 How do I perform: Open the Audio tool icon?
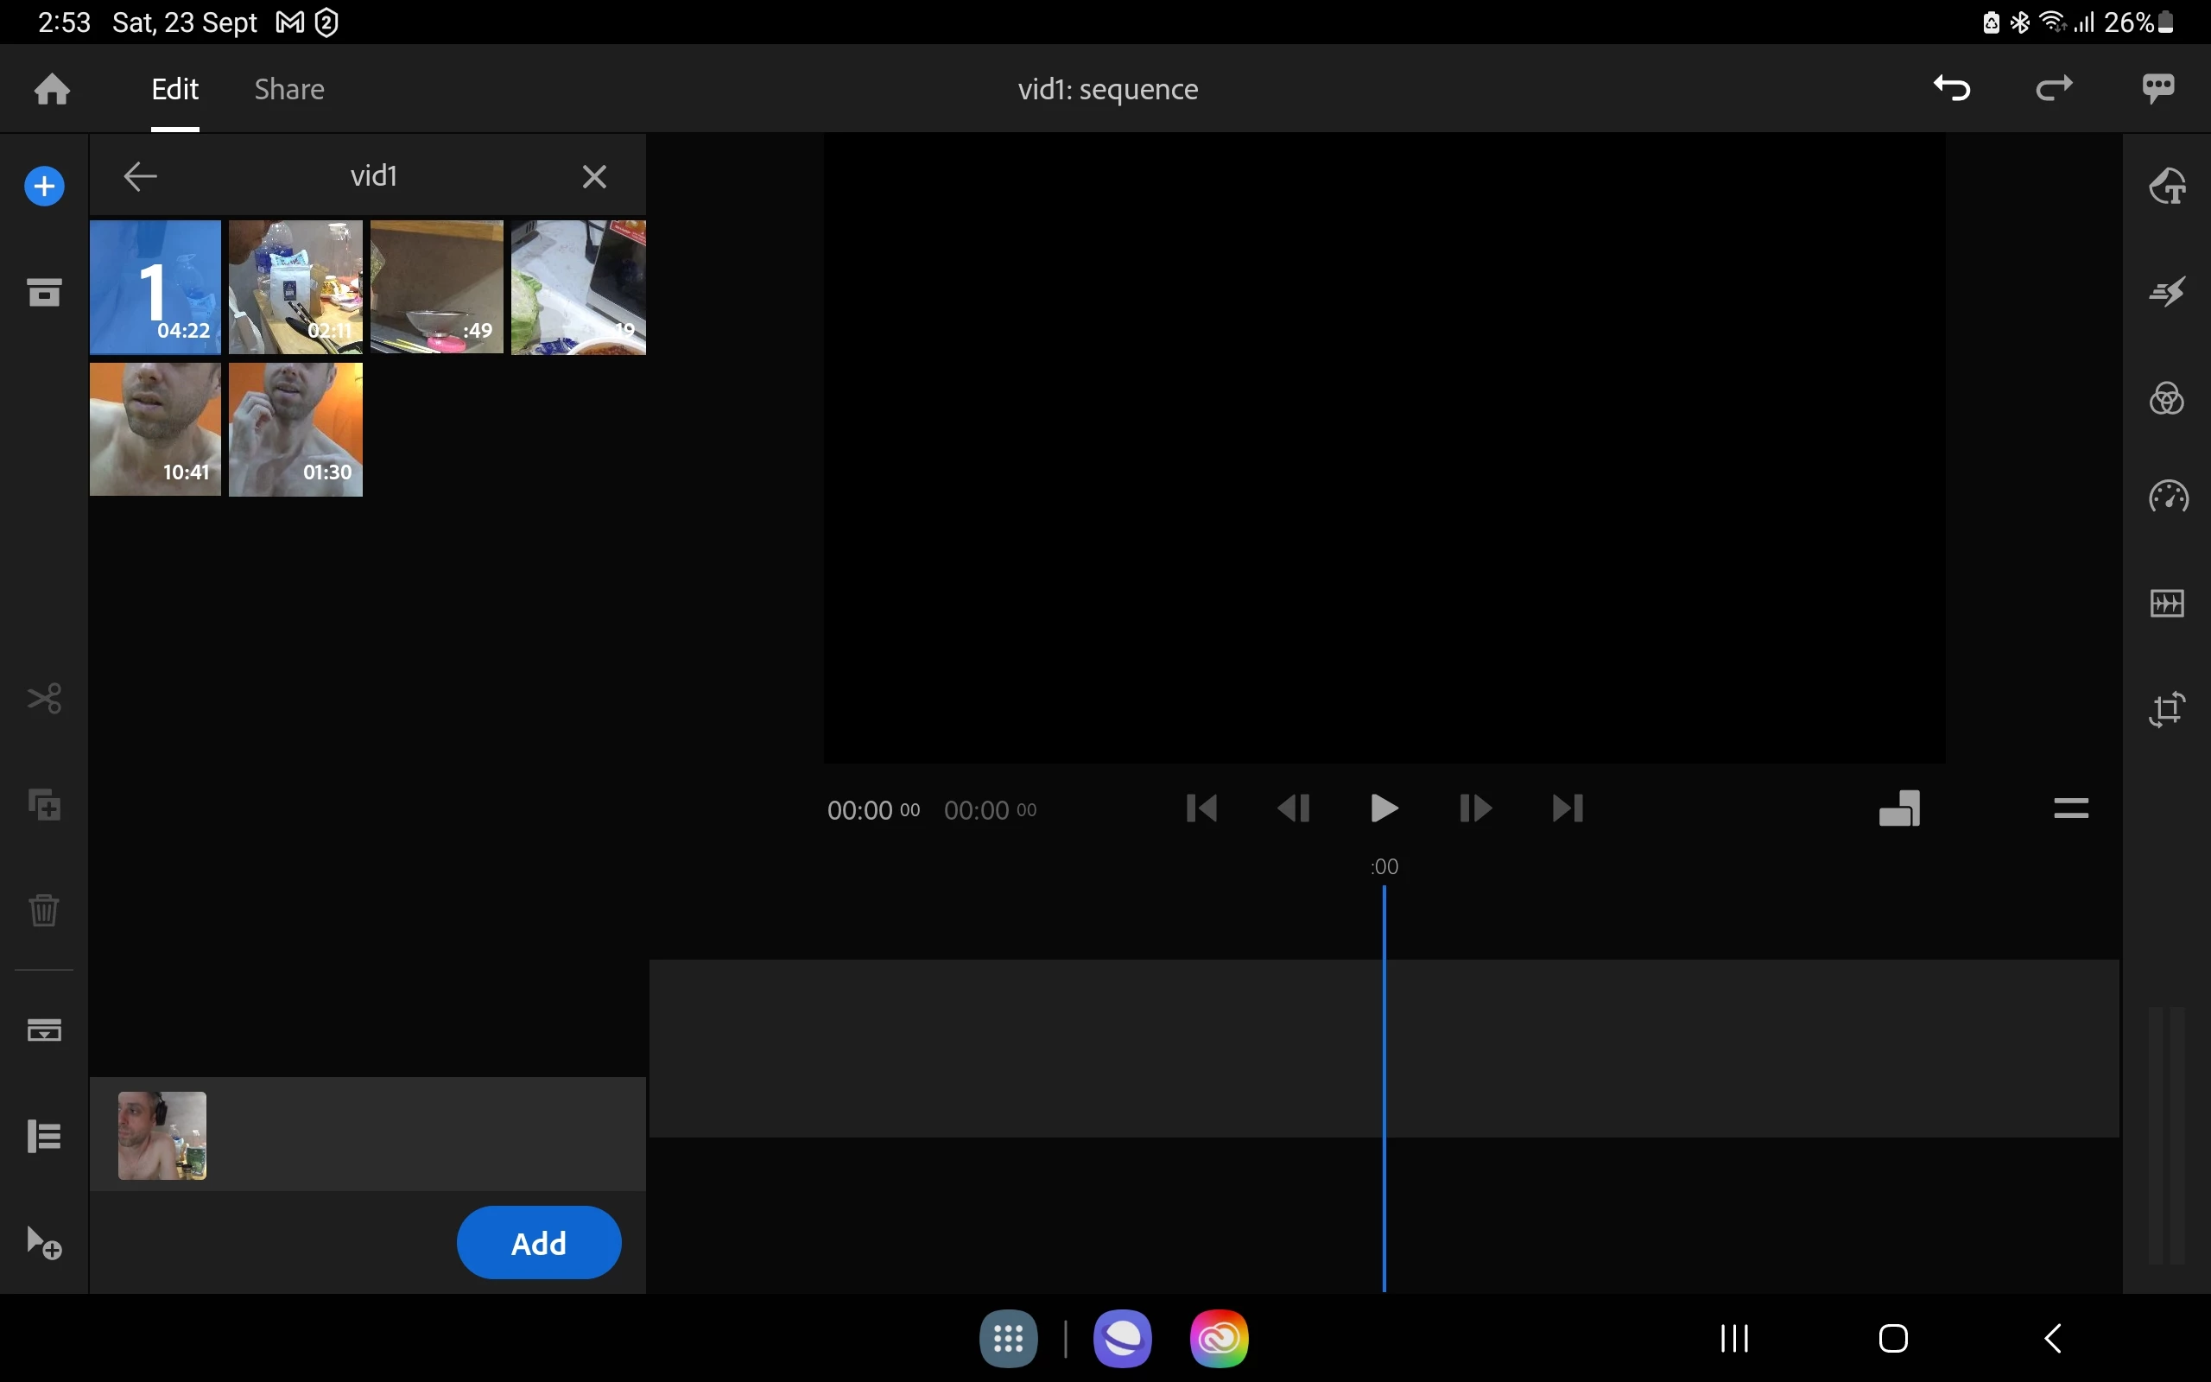2166,603
